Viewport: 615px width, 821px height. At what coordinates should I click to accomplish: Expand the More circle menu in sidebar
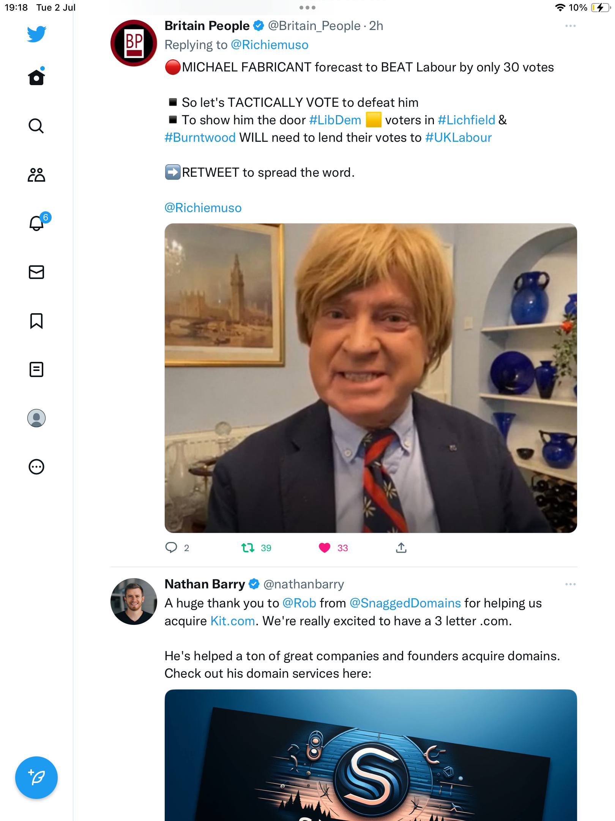coord(36,467)
